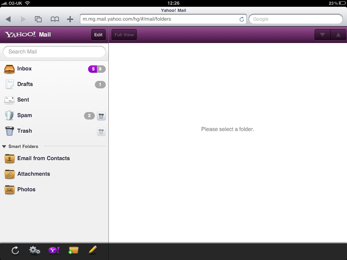The width and height of the screenshot is (347, 260).
Task: Click the Spam shield icon
Action: (9, 115)
